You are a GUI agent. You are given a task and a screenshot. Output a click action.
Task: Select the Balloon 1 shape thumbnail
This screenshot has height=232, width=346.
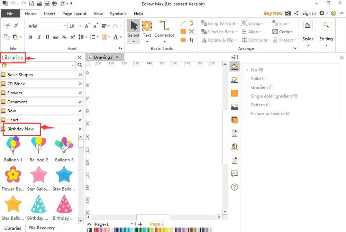click(13, 146)
